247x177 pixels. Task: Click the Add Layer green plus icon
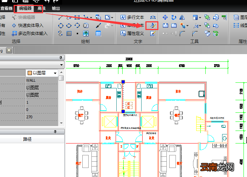pyautogui.click(x=216, y=34)
